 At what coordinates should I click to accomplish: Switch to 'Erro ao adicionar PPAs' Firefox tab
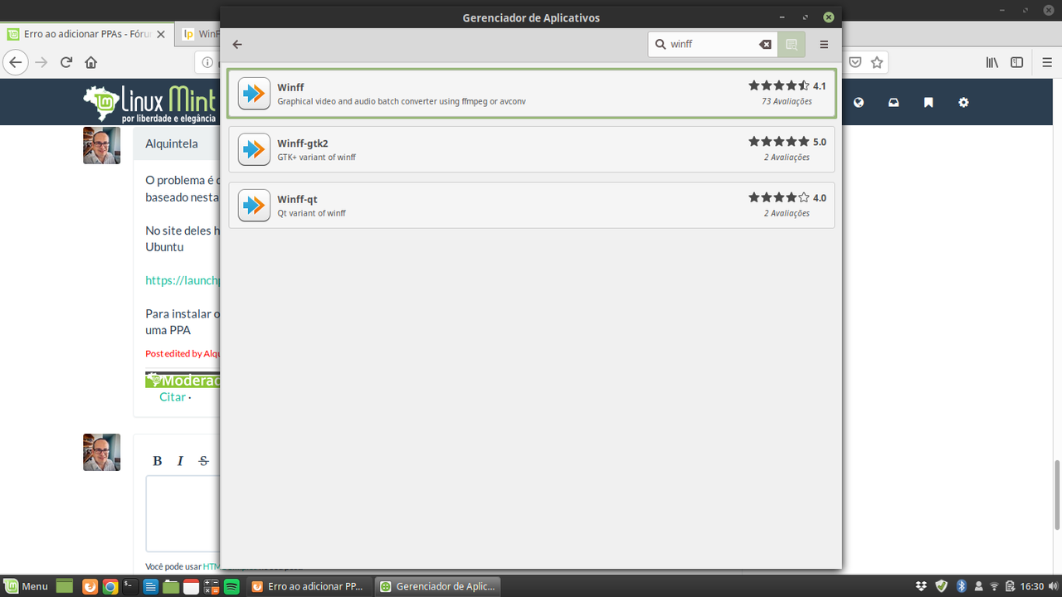click(x=87, y=34)
